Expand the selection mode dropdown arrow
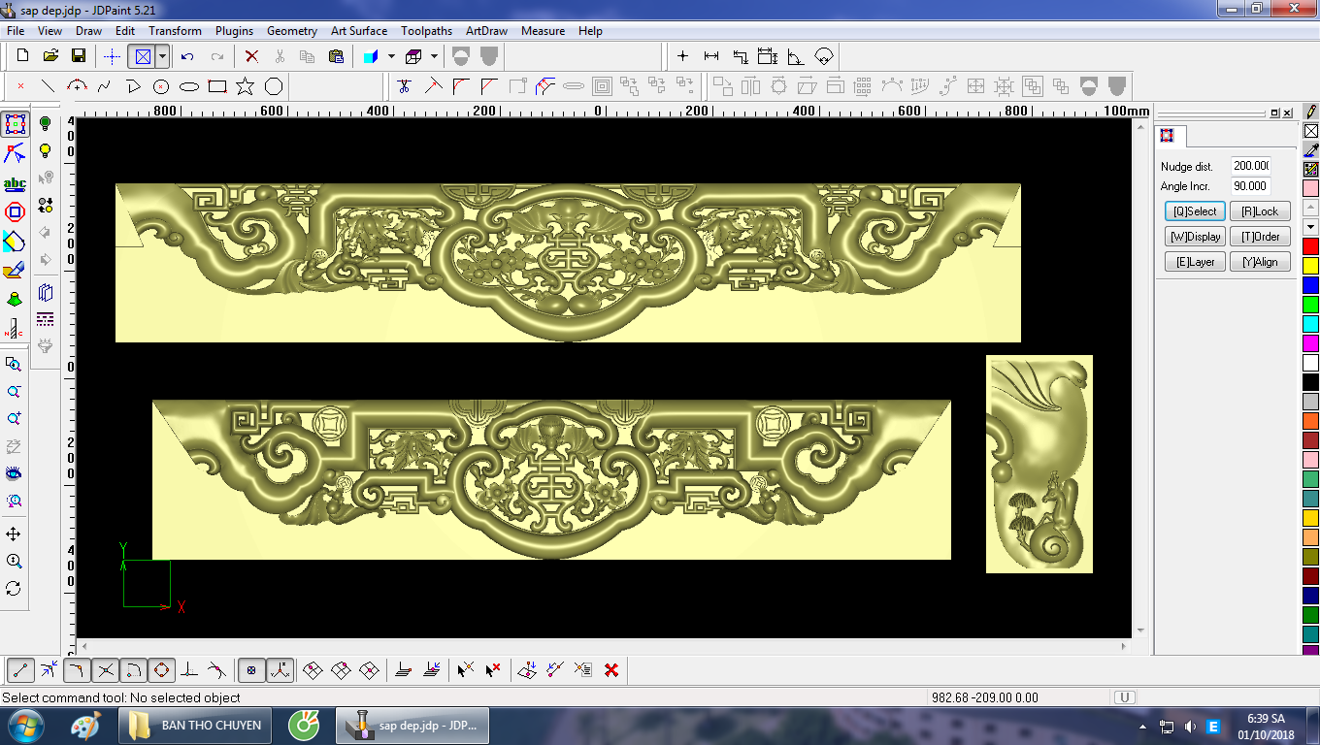This screenshot has width=1320, height=745. click(x=162, y=56)
